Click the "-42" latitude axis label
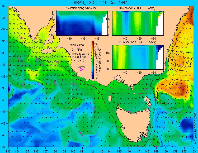The height and width of the screenshot is (153, 198). click(x=3, y=123)
